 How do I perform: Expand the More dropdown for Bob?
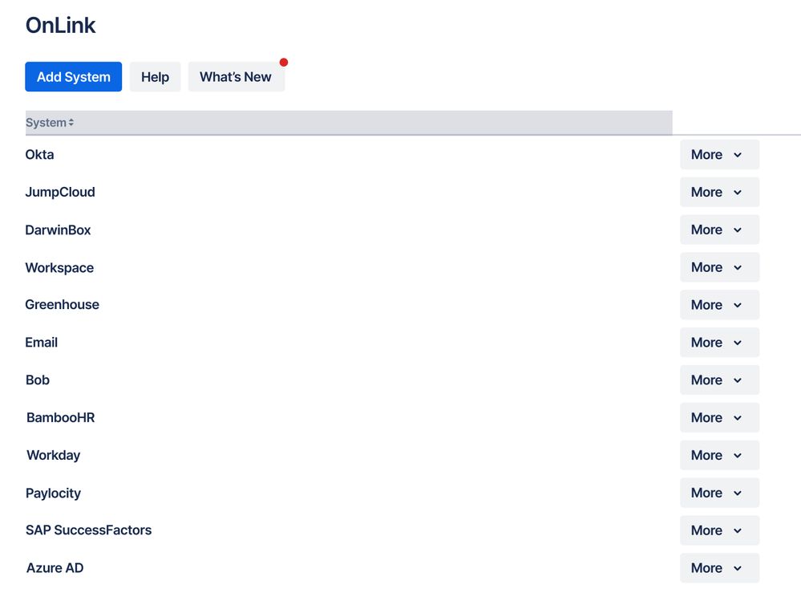pos(719,380)
